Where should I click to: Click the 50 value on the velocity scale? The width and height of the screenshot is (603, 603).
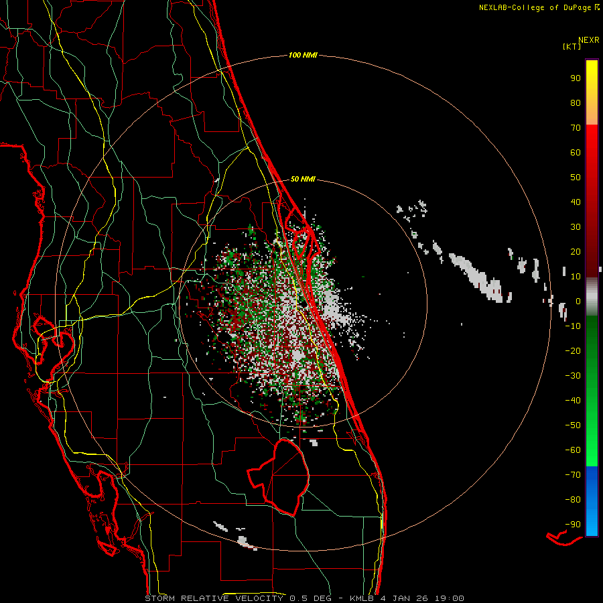coord(576,178)
